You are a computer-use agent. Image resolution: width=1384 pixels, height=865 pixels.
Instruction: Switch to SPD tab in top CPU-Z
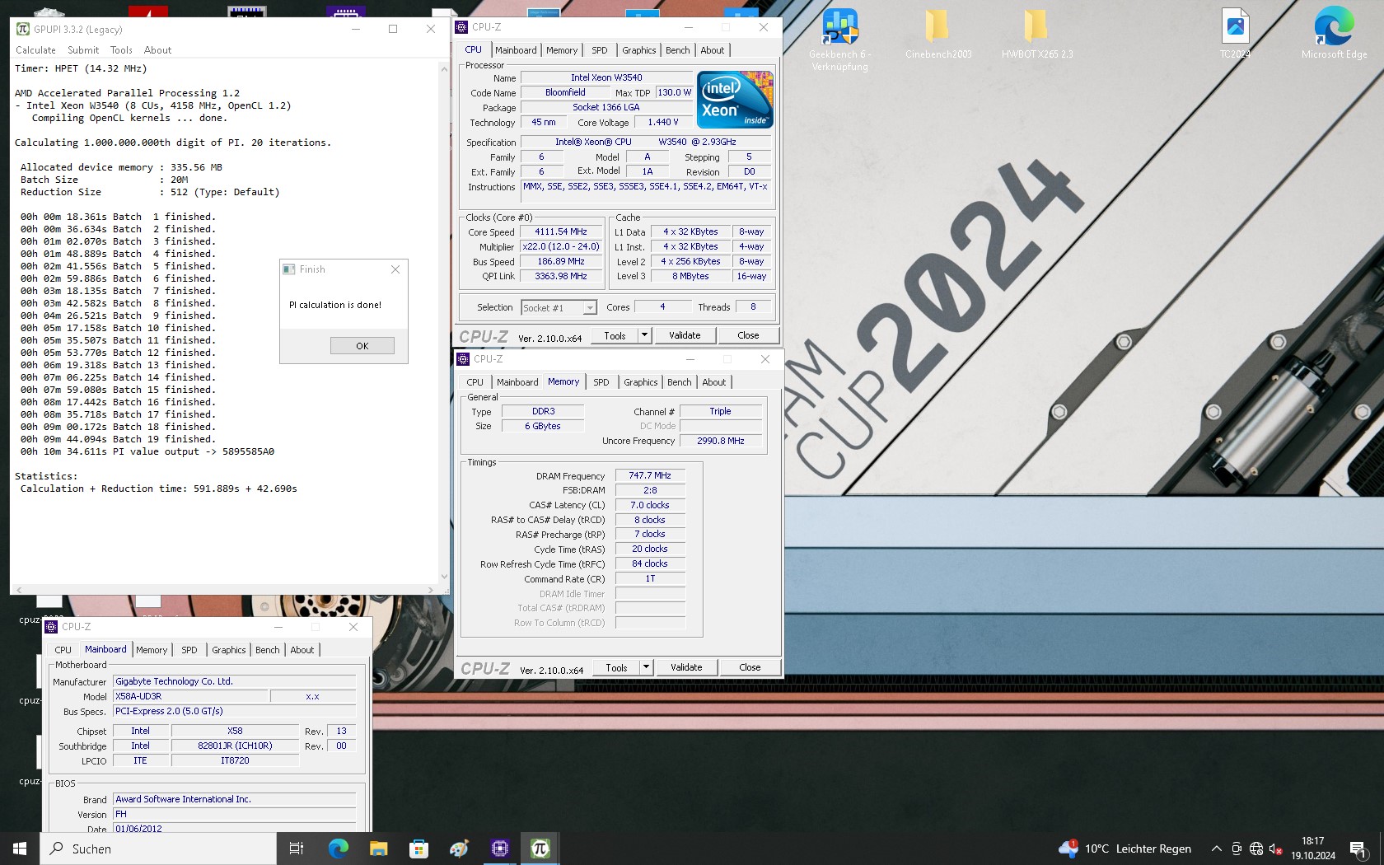pyautogui.click(x=600, y=50)
